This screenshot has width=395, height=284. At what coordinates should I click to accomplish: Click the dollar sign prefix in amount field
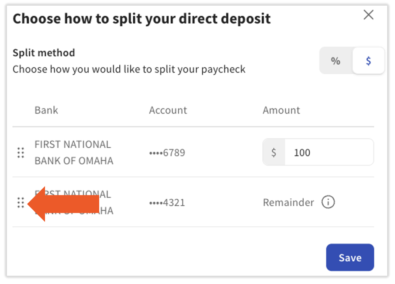click(274, 152)
